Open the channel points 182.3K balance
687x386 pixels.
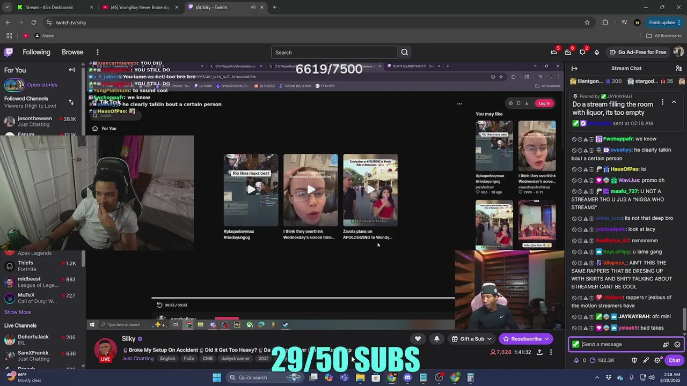click(602, 360)
